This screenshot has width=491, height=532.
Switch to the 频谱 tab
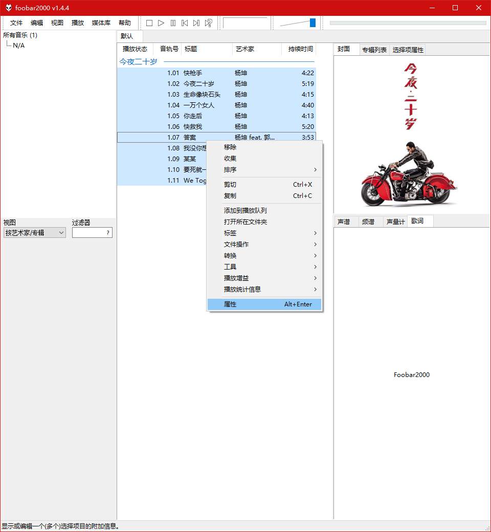coord(368,221)
